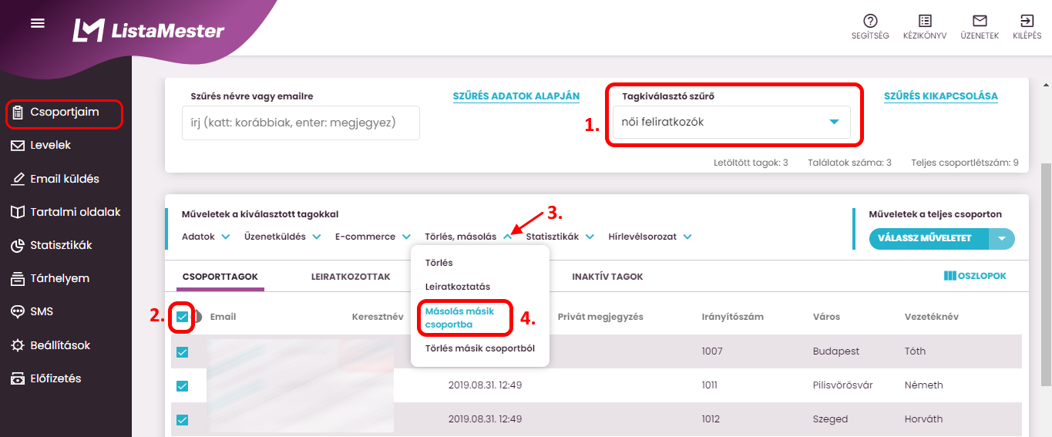
Task: Uncheck the Németh Pilisvörösvár row checkbox
Action: (182, 386)
